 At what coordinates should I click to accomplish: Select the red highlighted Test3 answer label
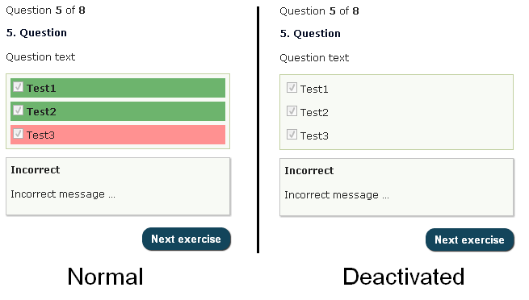click(x=40, y=135)
